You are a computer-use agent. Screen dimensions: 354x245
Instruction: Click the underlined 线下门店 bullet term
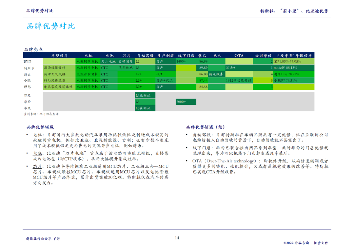tap(201, 148)
